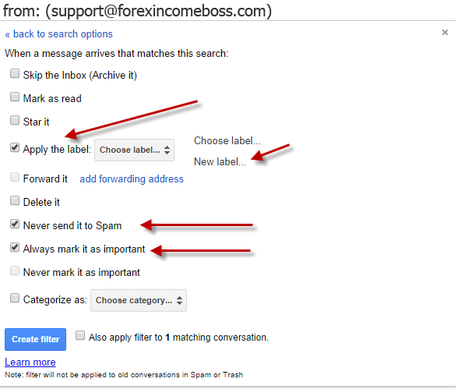Check Skip the Inbox (Archive it)

tap(15, 73)
